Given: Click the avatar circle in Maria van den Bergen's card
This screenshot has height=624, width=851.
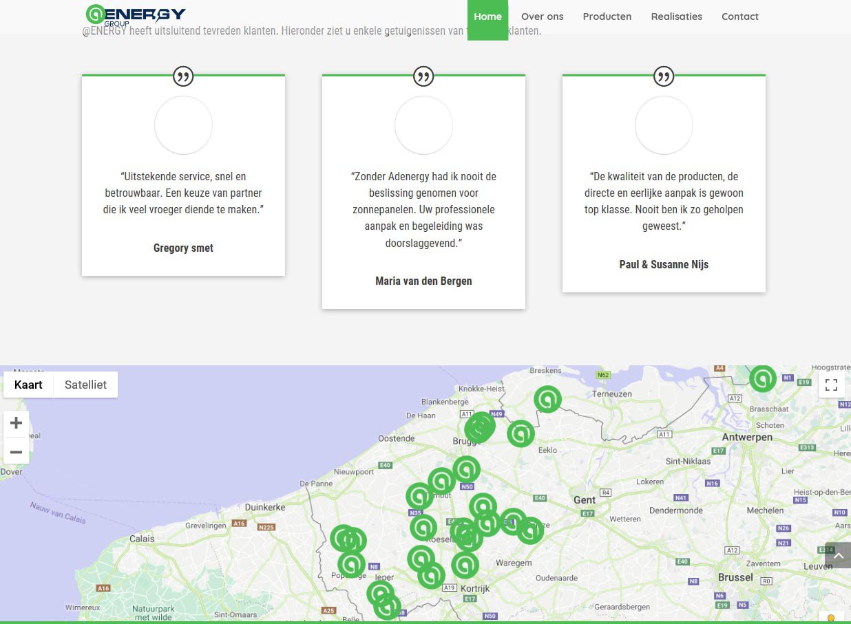Looking at the screenshot, I should tap(423, 125).
